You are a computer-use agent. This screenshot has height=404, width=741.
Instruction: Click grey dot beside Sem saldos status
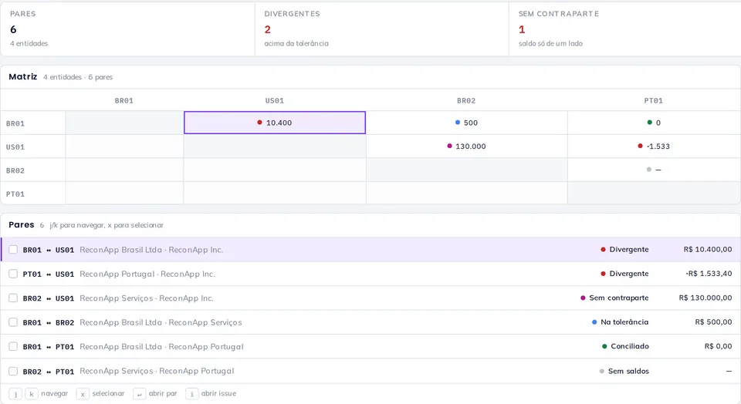click(601, 372)
